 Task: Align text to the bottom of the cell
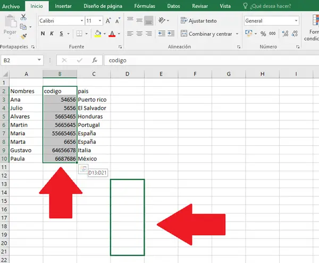[x=149, y=21]
